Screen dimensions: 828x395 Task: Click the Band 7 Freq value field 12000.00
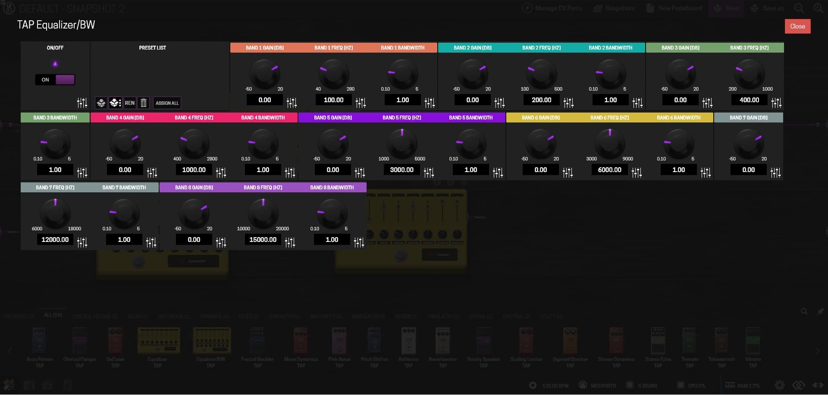[55, 240]
